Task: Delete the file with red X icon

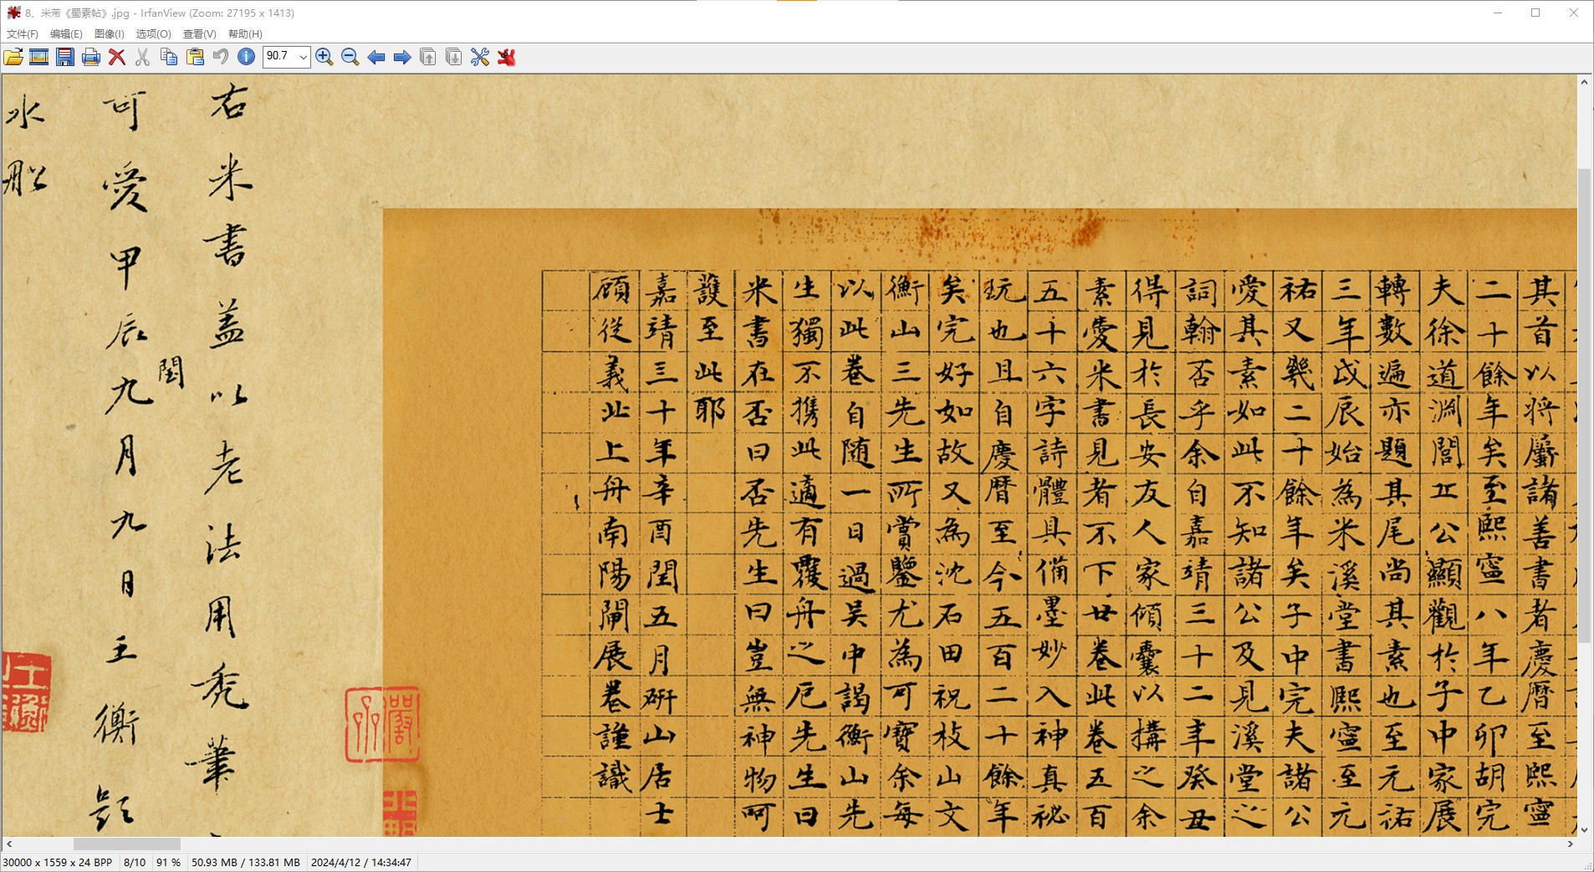Action: [x=117, y=57]
